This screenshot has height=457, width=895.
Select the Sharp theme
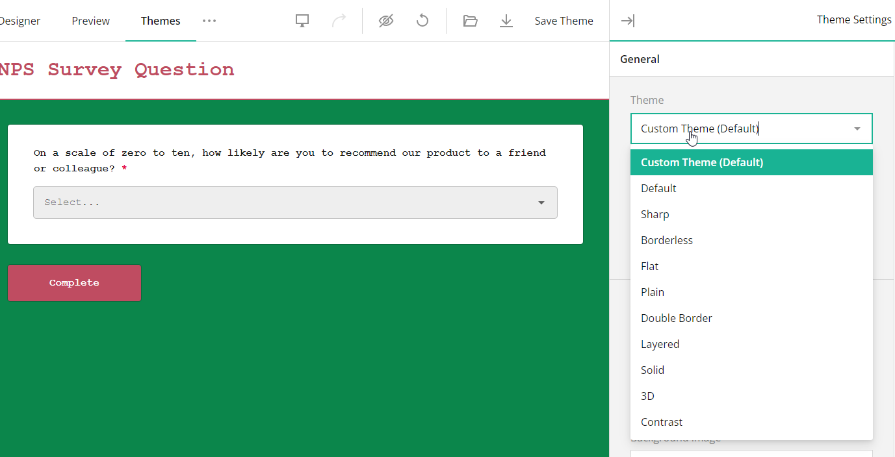pyautogui.click(x=655, y=214)
